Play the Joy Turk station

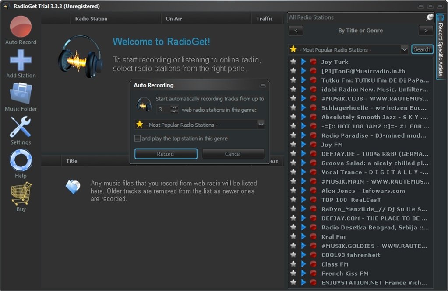pos(303,62)
